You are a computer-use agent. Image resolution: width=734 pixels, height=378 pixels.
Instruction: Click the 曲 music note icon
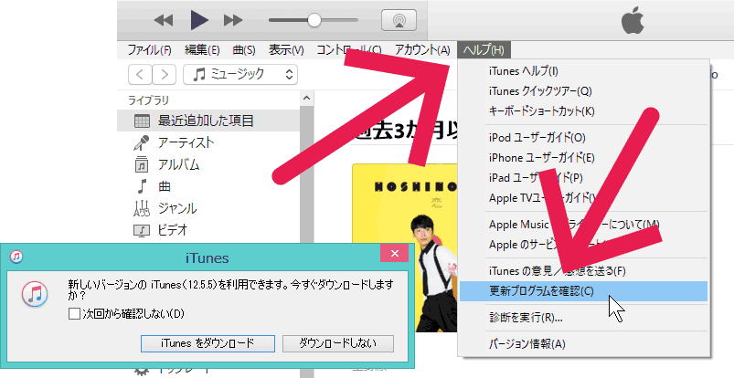point(142,186)
